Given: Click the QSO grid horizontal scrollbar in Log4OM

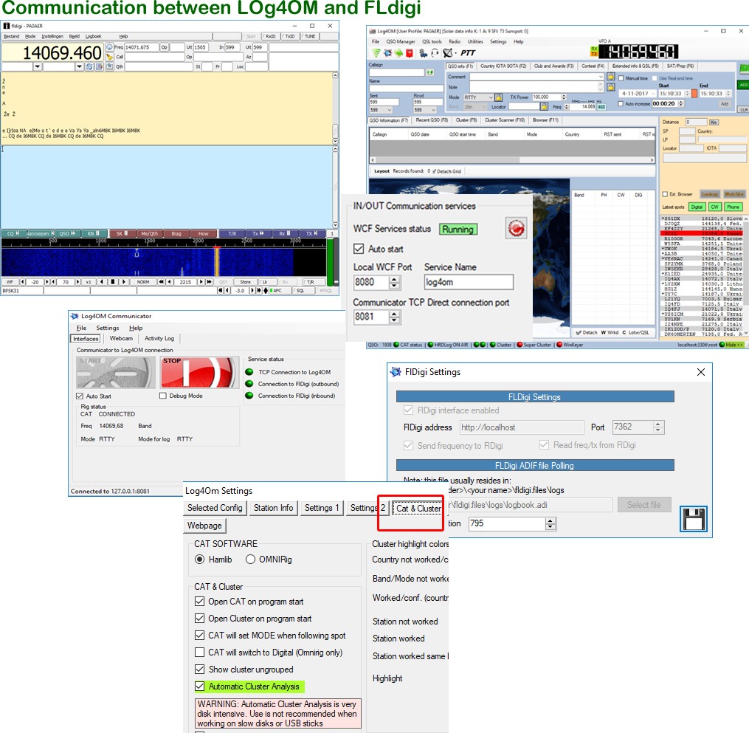Looking at the screenshot, I should 512,160.
